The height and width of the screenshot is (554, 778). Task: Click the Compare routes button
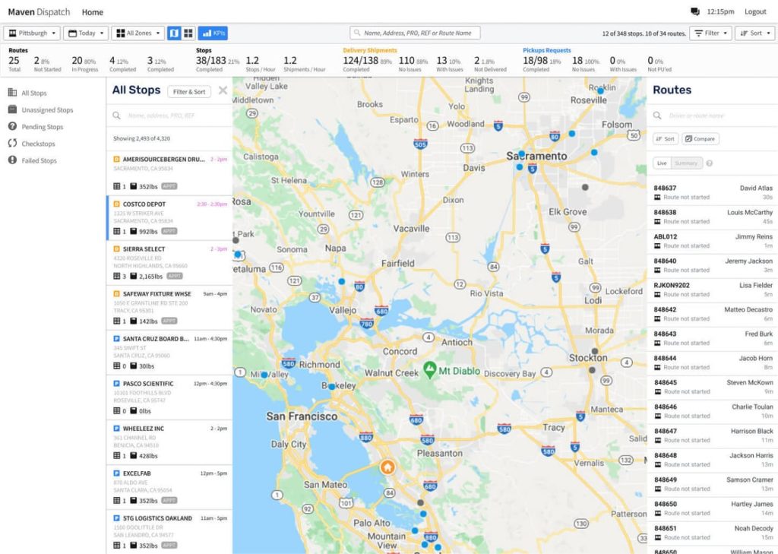700,139
